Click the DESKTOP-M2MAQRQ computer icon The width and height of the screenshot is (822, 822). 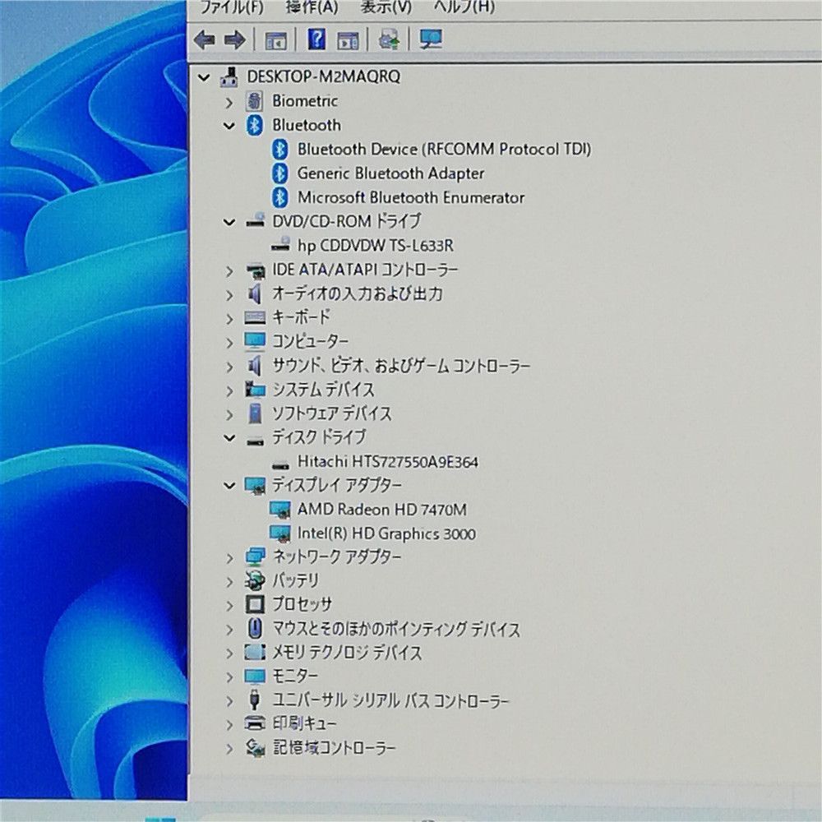click(x=229, y=77)
